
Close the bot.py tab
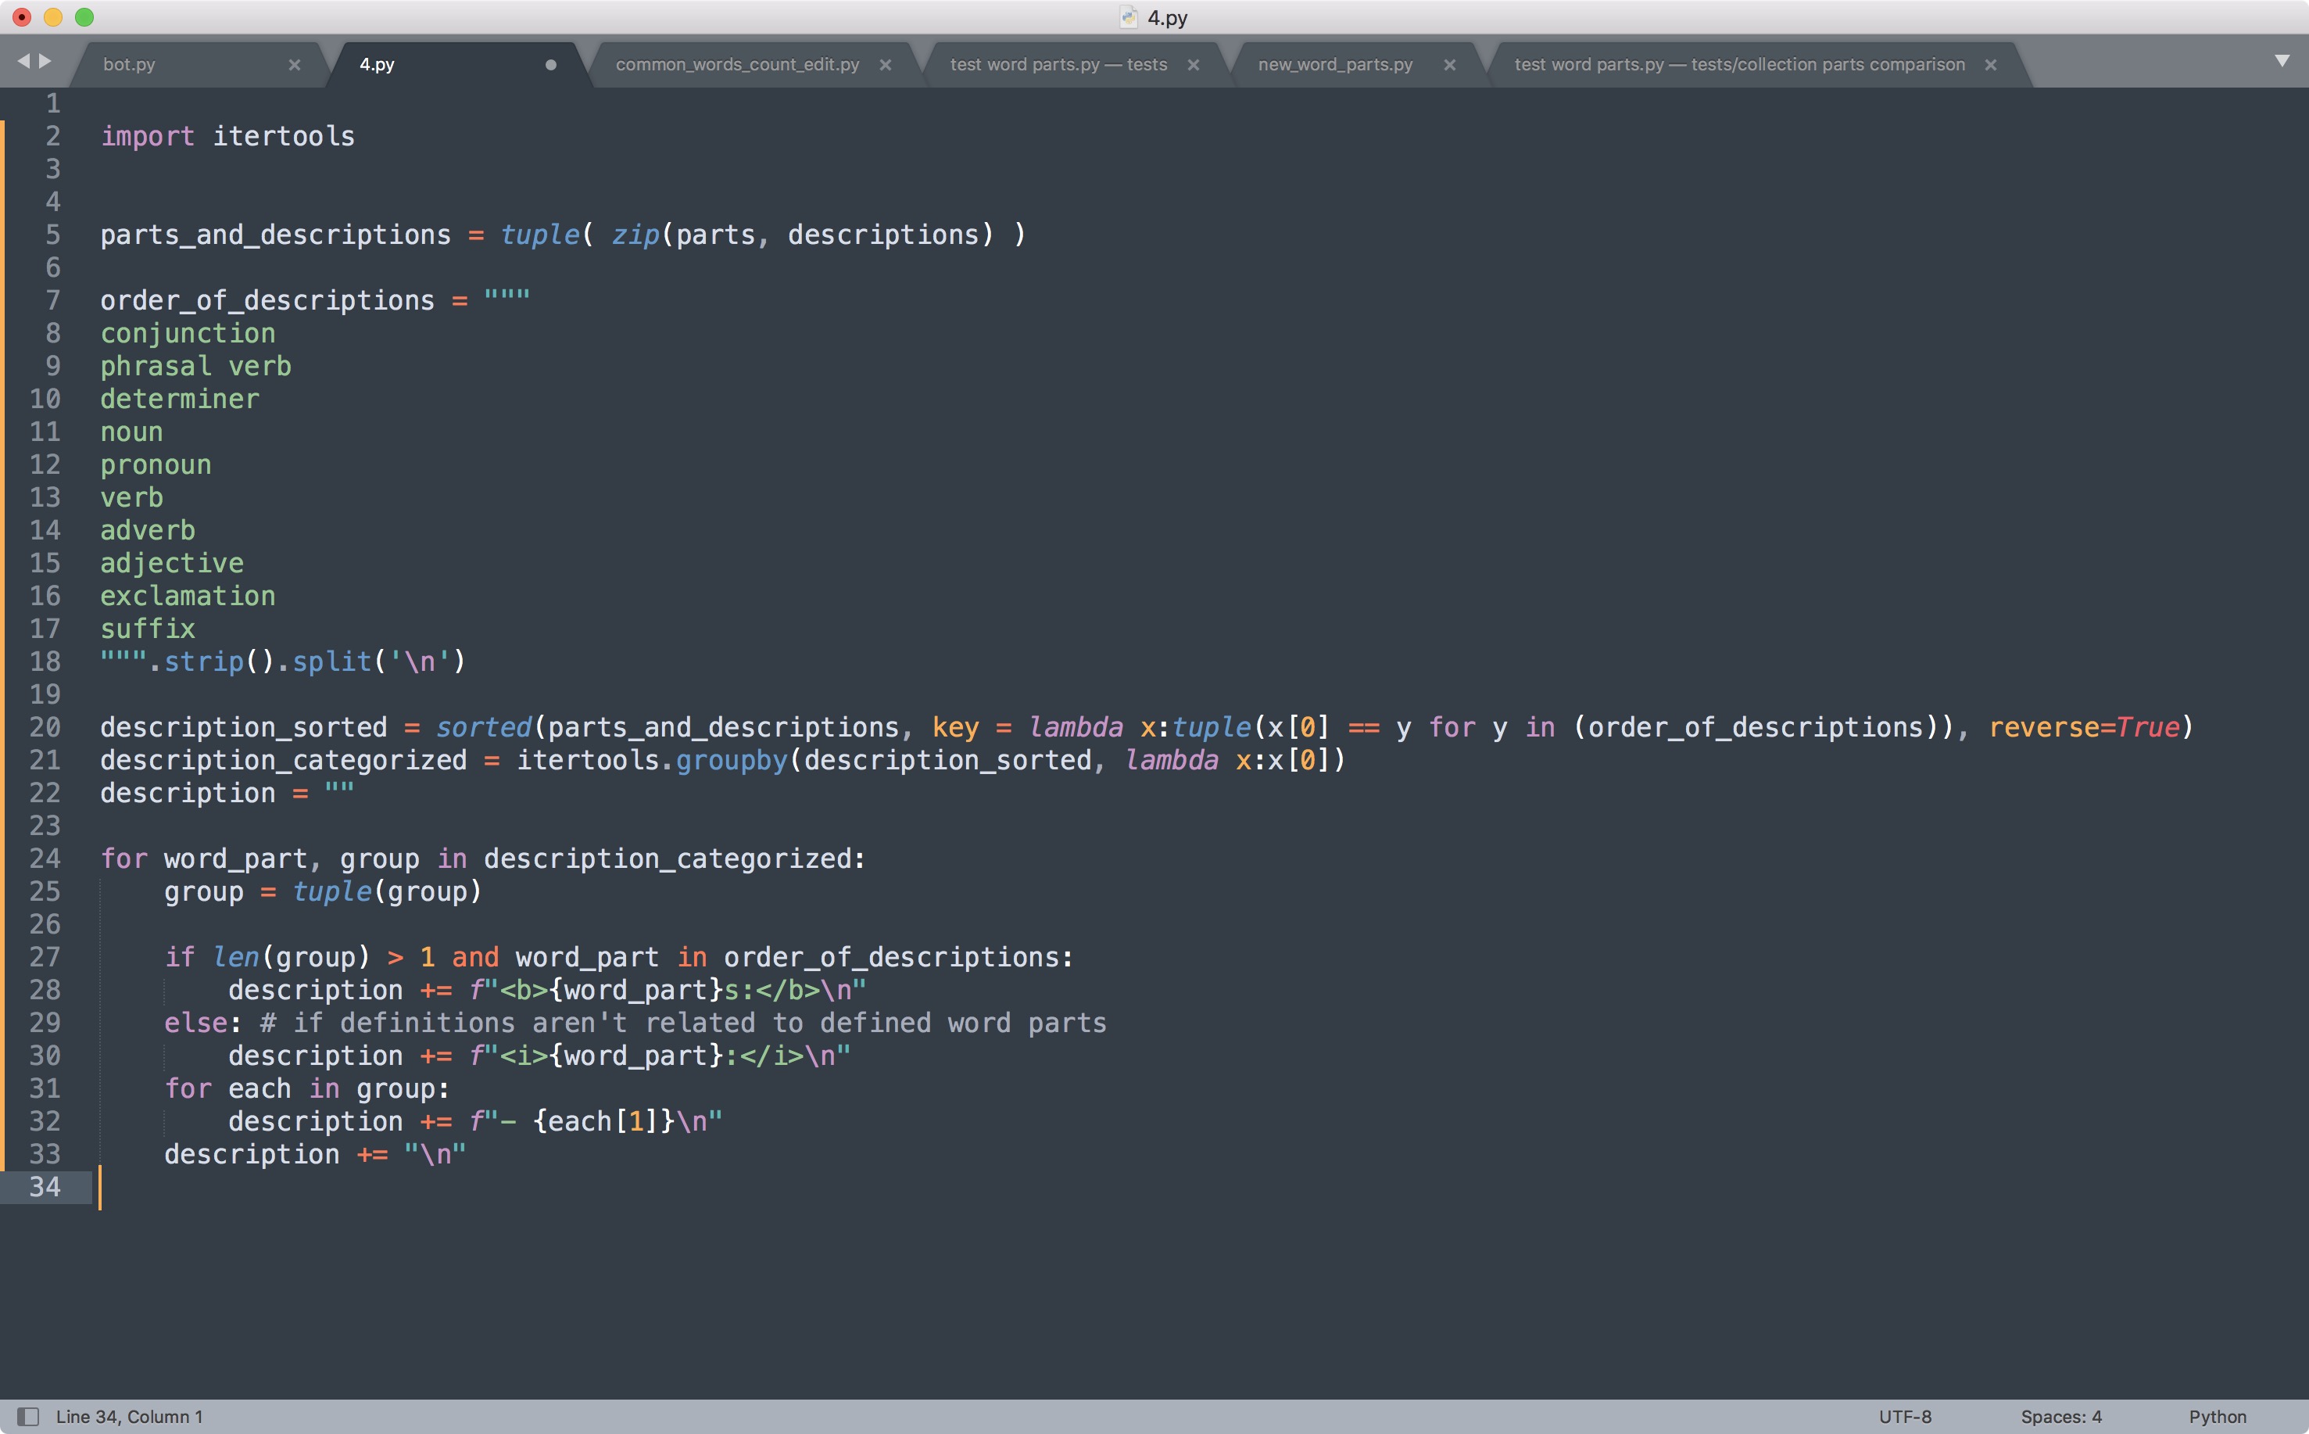(x=294, y=64)
